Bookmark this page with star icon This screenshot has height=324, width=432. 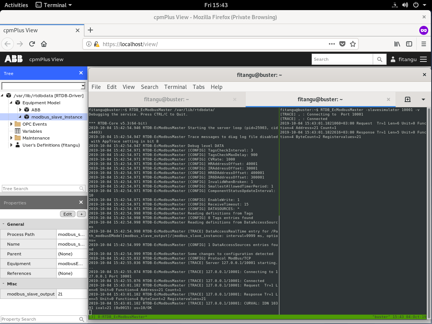[352, 44]
